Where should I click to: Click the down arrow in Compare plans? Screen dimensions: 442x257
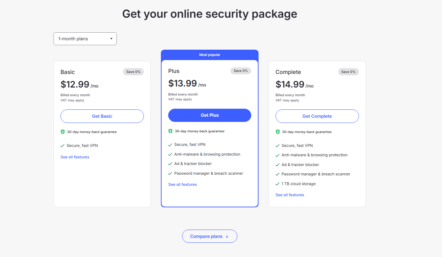[227, 237]
